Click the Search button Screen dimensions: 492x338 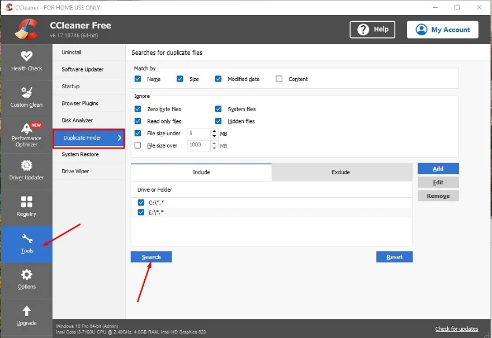click(x=151, y=257)
